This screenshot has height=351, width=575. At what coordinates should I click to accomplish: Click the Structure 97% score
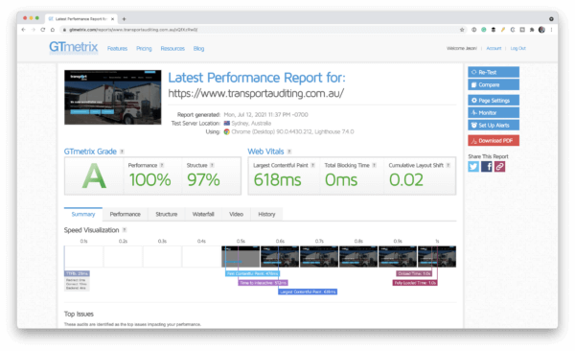[x=203, y=180]
